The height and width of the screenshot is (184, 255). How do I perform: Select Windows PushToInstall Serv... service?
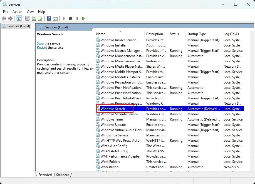[x=122, y=98]
